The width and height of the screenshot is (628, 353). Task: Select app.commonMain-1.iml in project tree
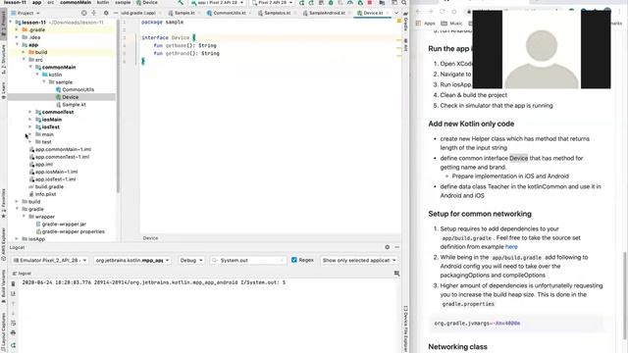tap(60, 149)
